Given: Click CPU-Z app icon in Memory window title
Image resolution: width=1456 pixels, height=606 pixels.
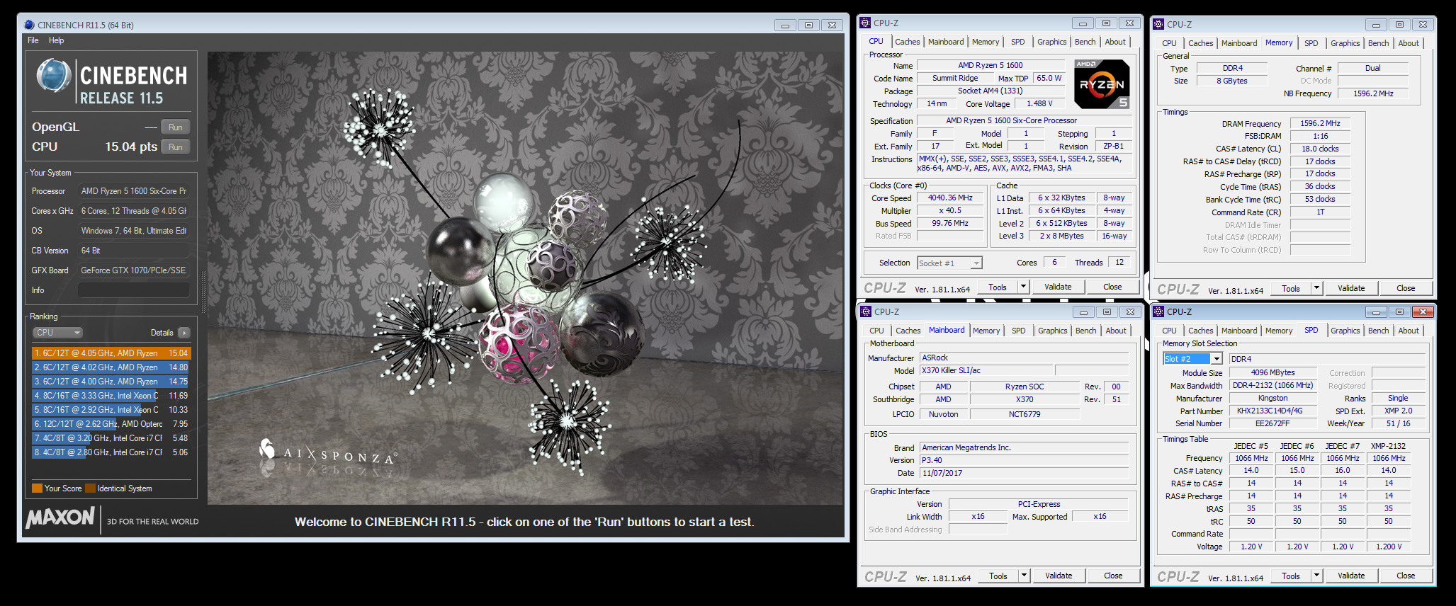Looking at the screenshot, I should [1158, 24].
